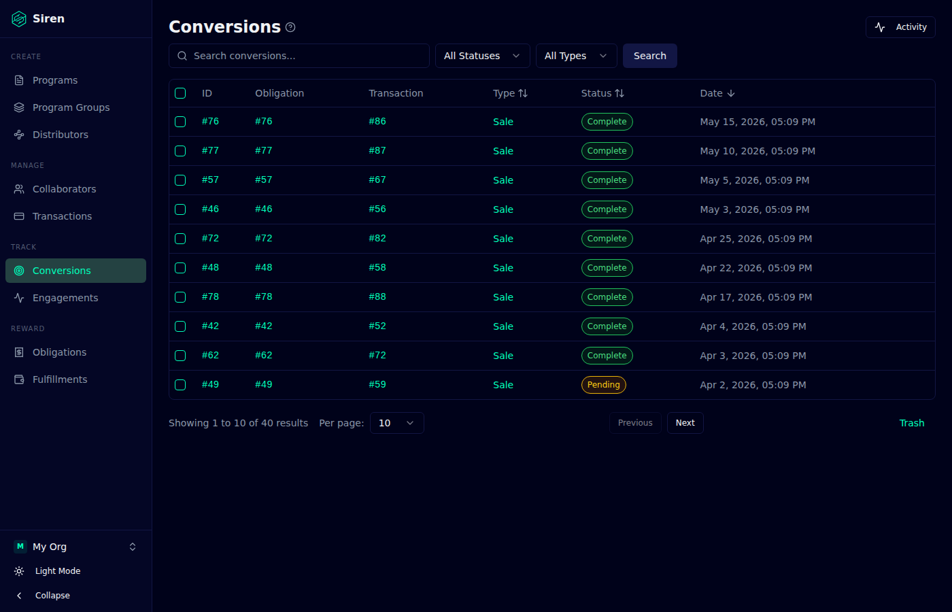Click the sun icon for Light Mode
The image size is (952, 612).
(x=19, y=571)
